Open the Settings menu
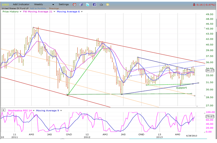Viewport: 217px width, 143px height. [x=64, y=4]
